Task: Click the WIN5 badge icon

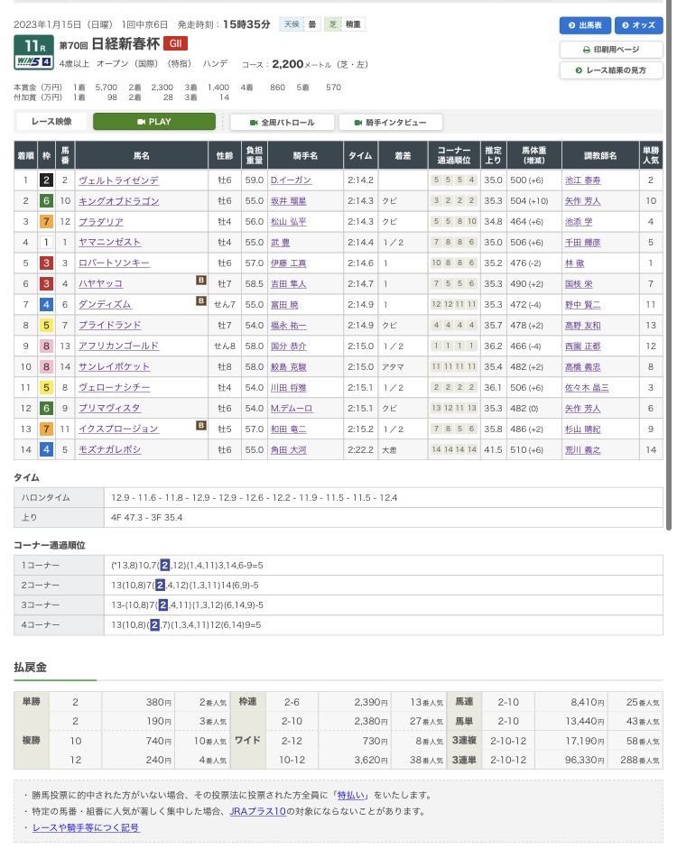Action: [33, 61]
